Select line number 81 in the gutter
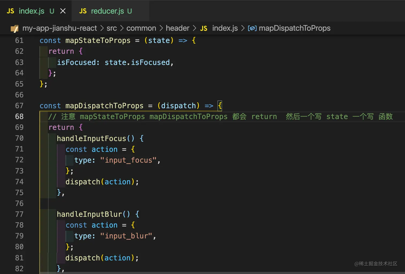This screenshot has width=405, height=274. [19, 258]
